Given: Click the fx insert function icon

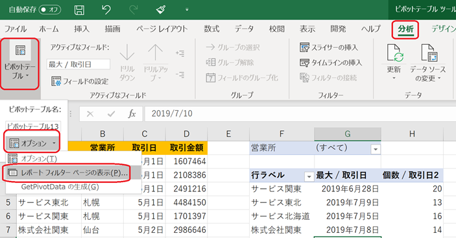Looking at the screenshot, I should (x=132, y=113).
